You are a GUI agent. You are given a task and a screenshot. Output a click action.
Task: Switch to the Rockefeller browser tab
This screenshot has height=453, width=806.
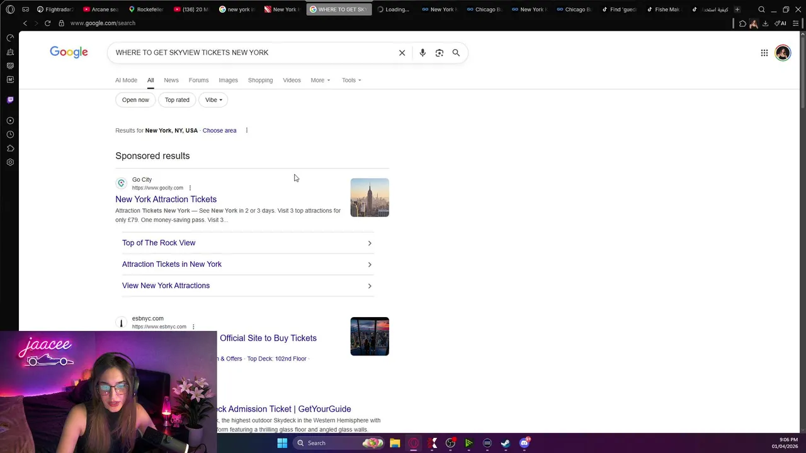[145, 9]
